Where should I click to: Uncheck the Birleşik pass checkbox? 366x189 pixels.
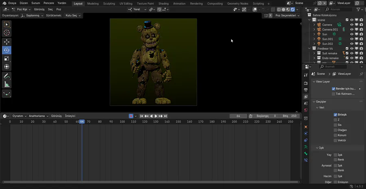coord(335,115)
